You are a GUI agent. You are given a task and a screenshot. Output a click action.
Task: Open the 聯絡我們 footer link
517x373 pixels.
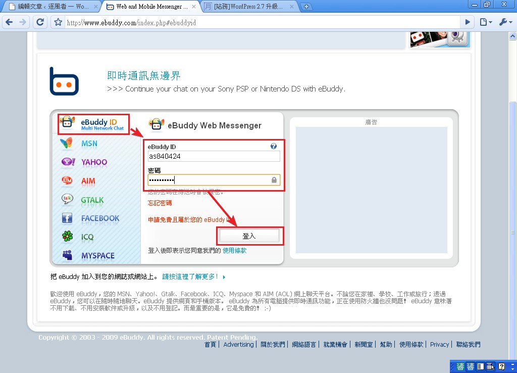(x=468, y=345)
